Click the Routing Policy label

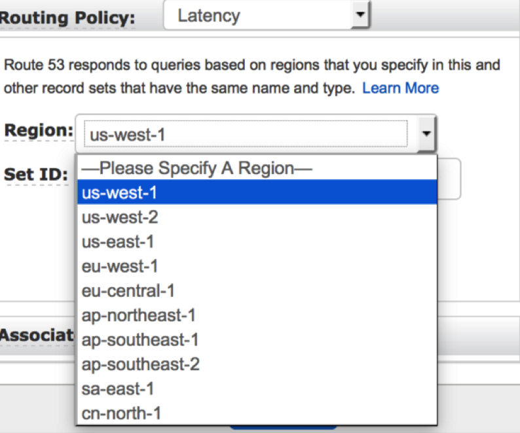coord(67,18)
